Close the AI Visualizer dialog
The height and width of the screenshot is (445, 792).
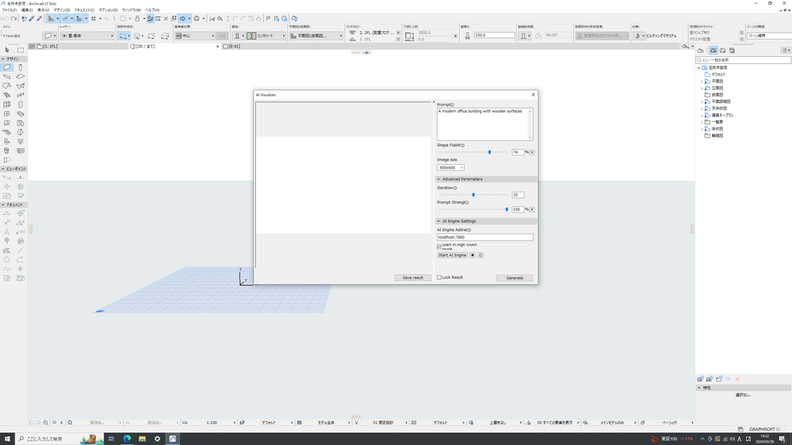click(x=533, y=95)
